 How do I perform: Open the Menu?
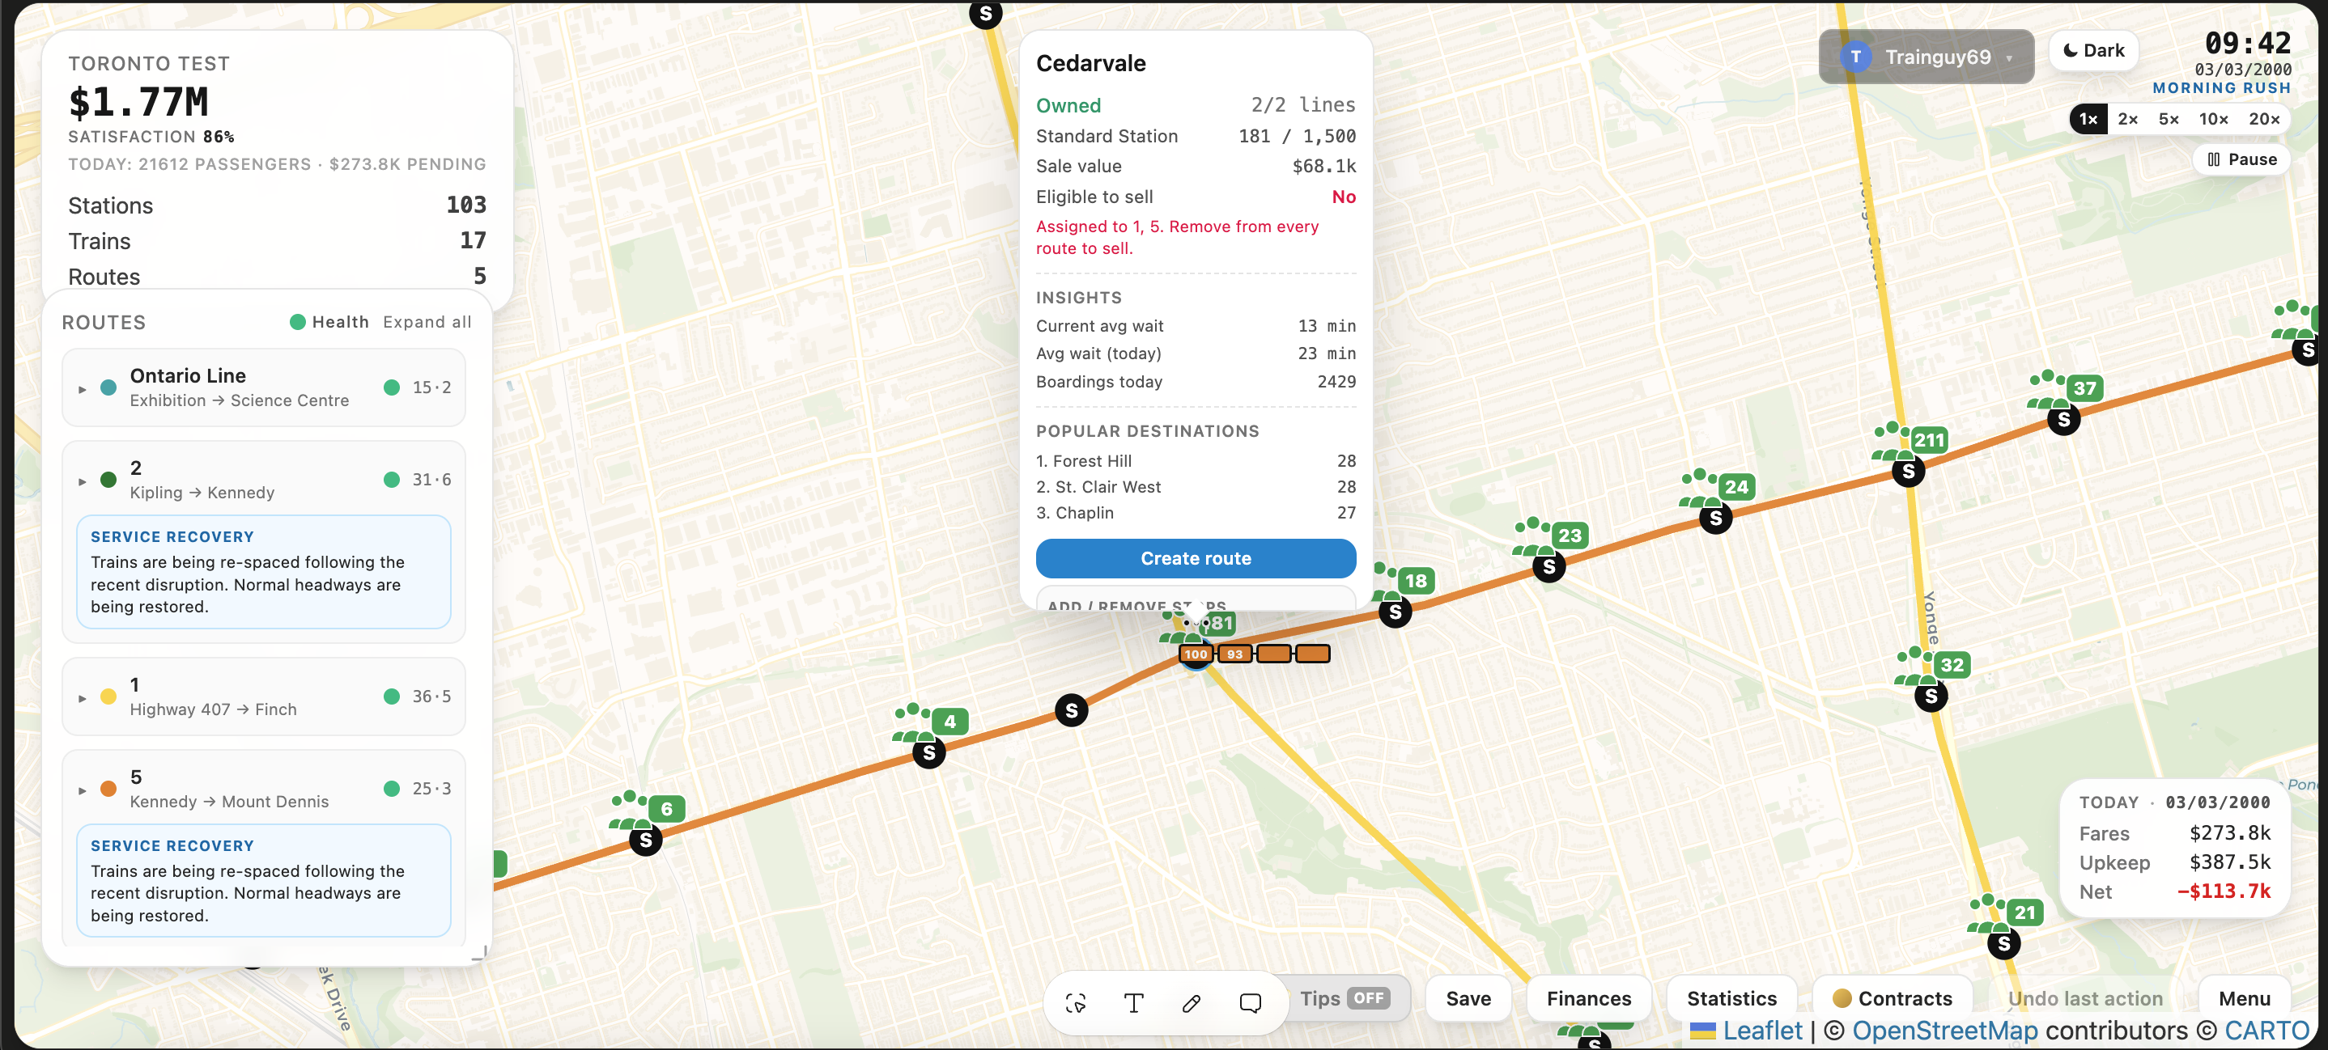[x=2244, y=998]
